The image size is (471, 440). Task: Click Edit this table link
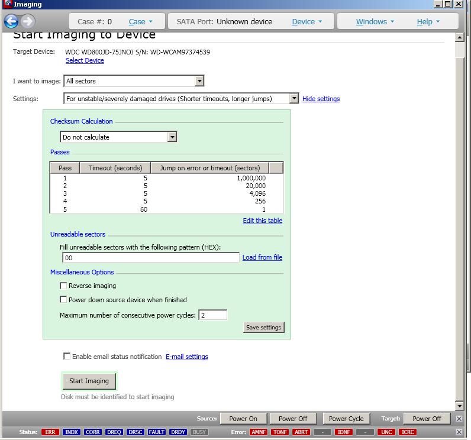[263, 221]
